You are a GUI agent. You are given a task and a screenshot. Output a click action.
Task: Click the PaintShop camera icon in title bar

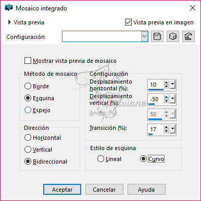pyautogui.click(x=9, y=8)
